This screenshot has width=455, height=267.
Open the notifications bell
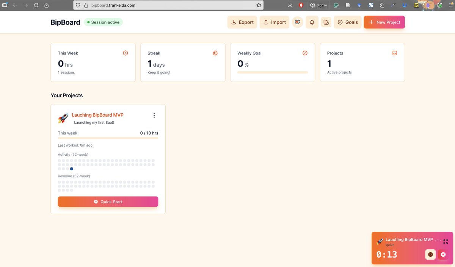pos(312,22)
